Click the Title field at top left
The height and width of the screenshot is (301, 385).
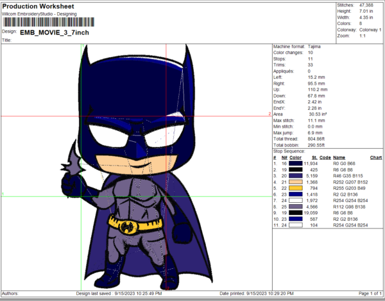click(8, 39)
